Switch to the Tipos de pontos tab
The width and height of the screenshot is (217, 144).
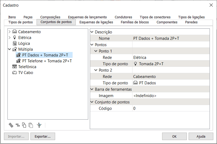pyautogui.click(x=20, y=22)
